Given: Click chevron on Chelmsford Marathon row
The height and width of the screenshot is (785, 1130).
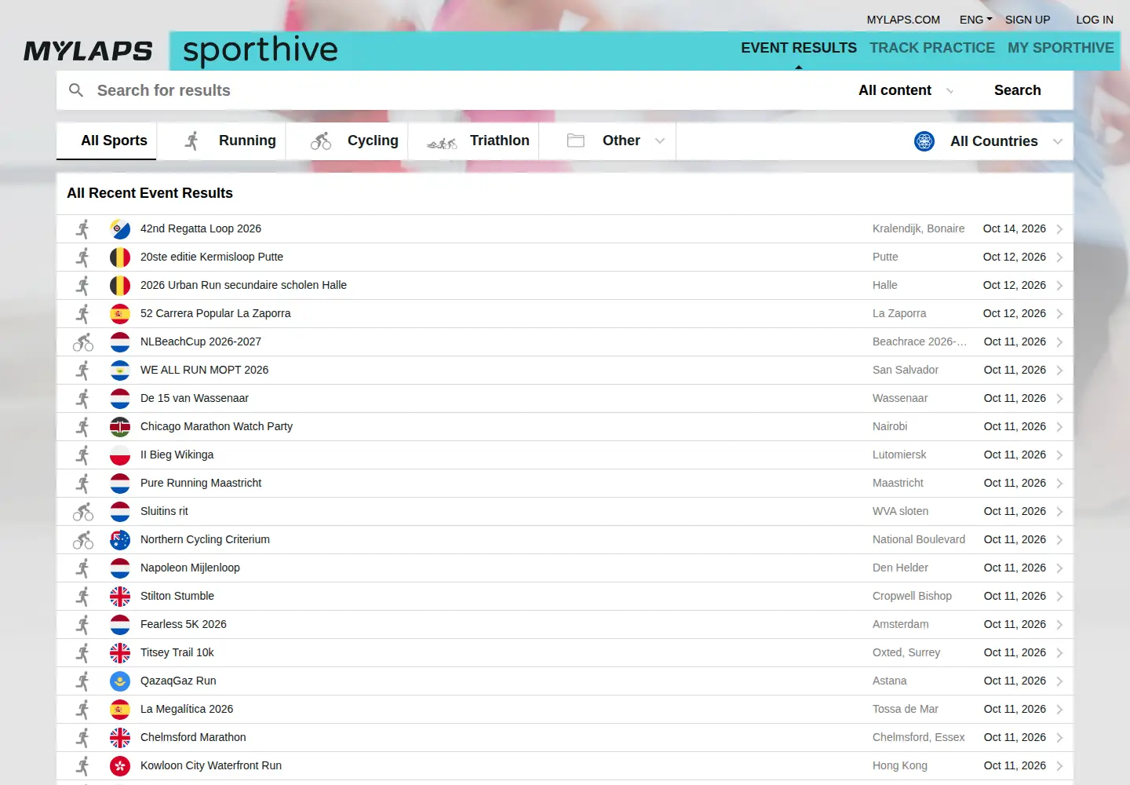Looking at the screenshot, I should [x=1059, y=738].
